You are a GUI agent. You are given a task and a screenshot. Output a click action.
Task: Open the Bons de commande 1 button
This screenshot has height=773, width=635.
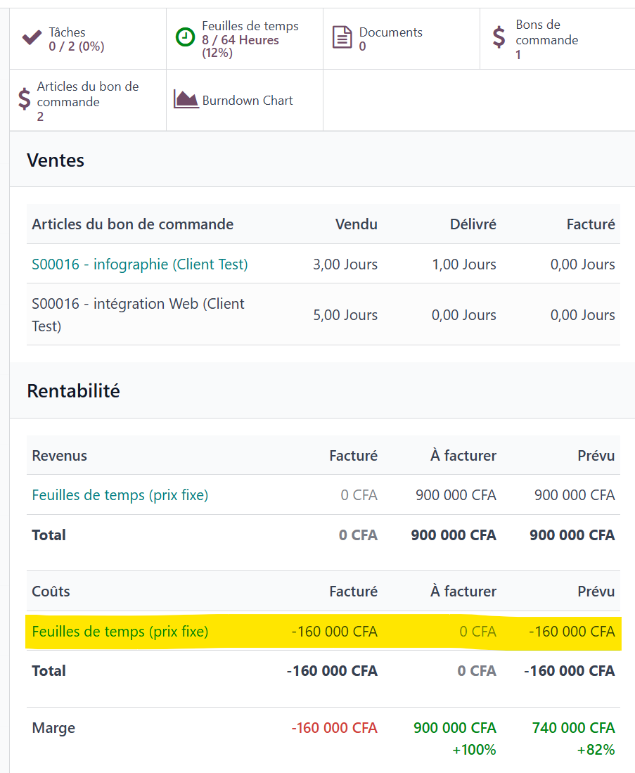point(558,39)
